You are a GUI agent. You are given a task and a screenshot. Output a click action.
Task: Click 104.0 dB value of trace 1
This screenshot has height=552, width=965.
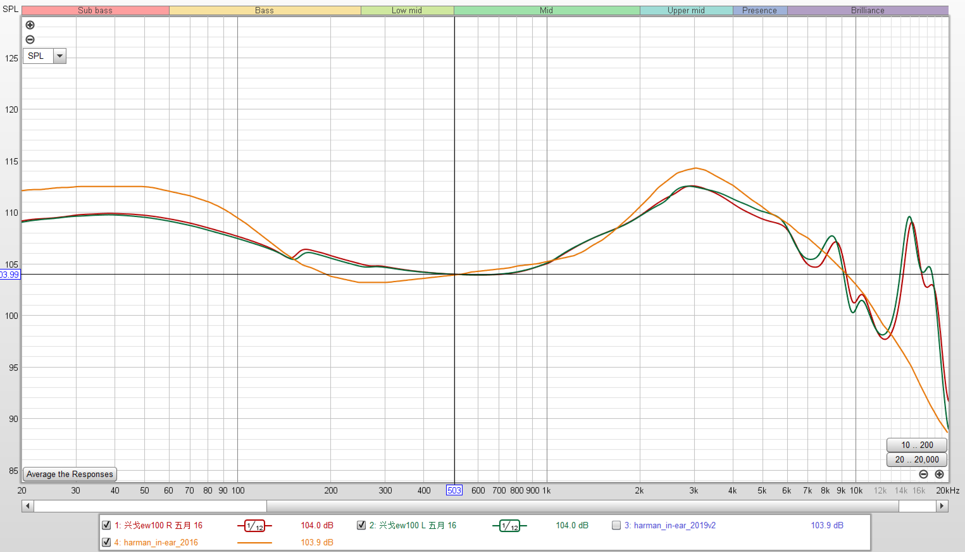click(317, 525)
